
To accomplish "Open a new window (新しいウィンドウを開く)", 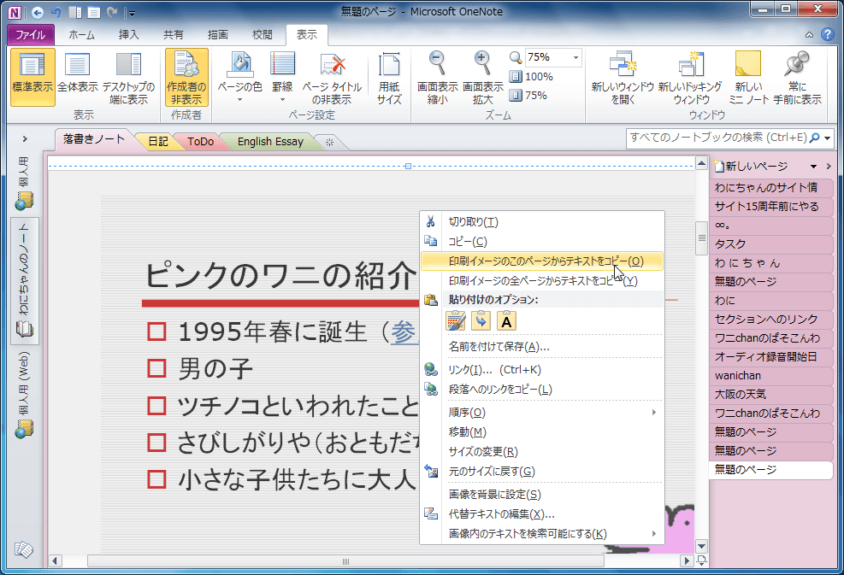I will pyautogui.click(x=623, y=77).
